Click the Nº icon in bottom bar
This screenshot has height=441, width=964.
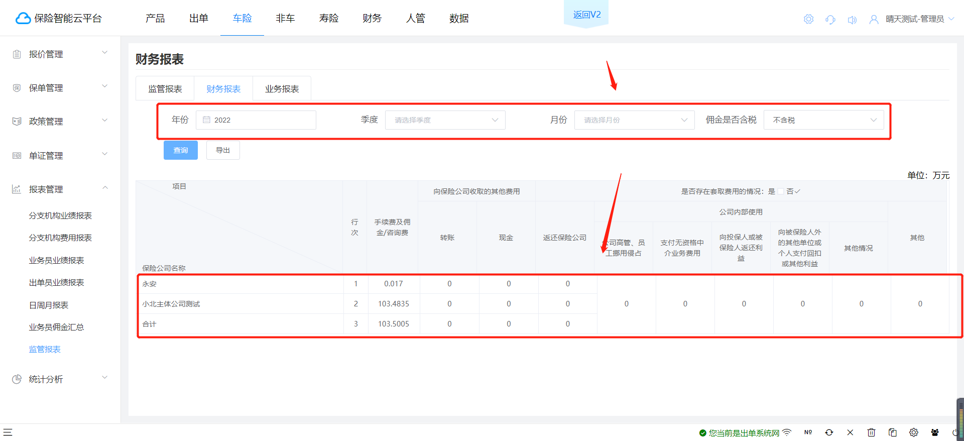[x=808, y=432]
